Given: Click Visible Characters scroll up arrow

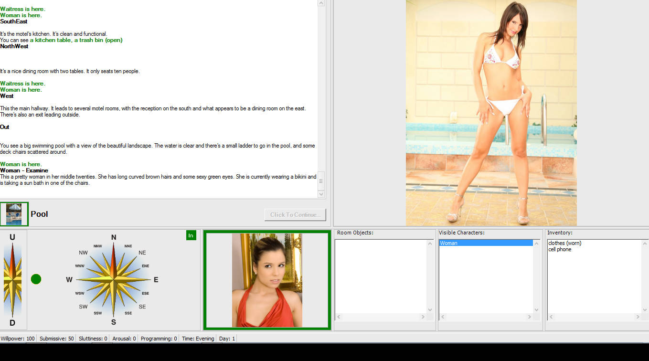Looking at the screenshot, I should [x=536, y=244].
